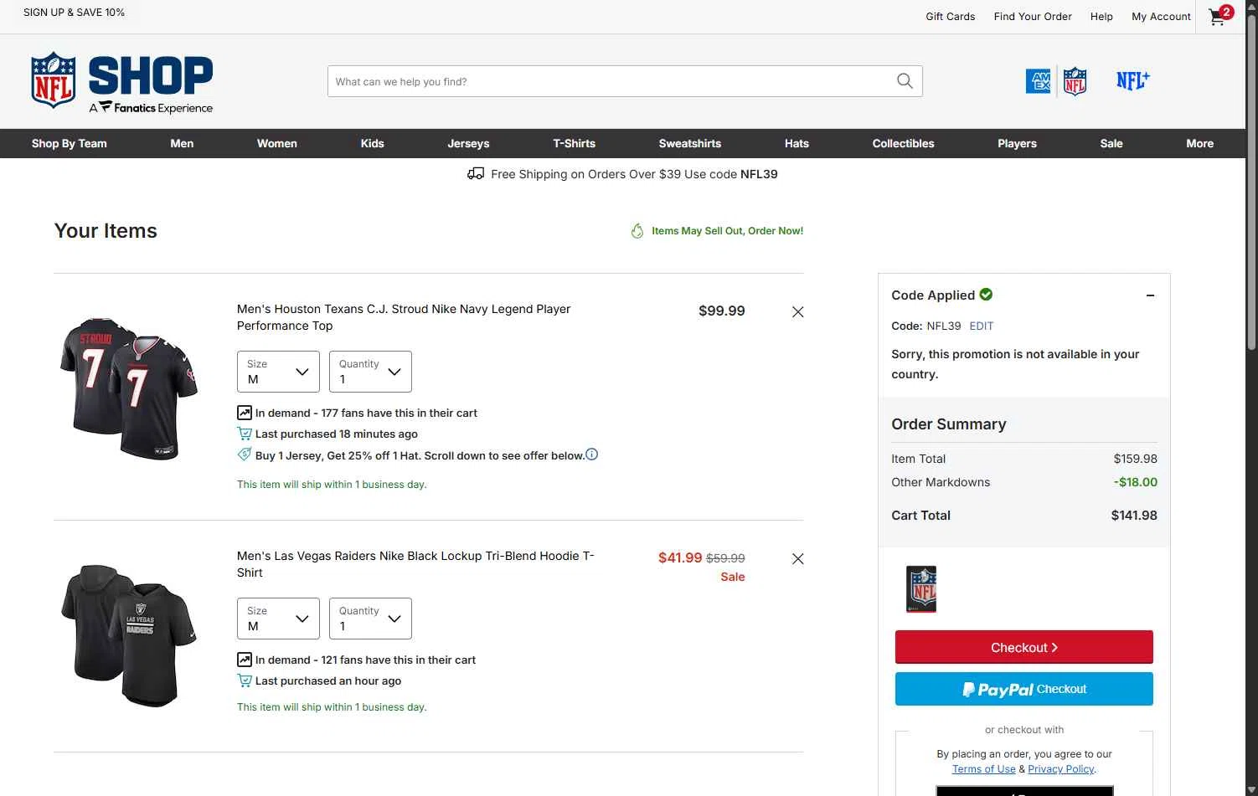Click the $99.99 jersey price

click(x=722, y=311)
